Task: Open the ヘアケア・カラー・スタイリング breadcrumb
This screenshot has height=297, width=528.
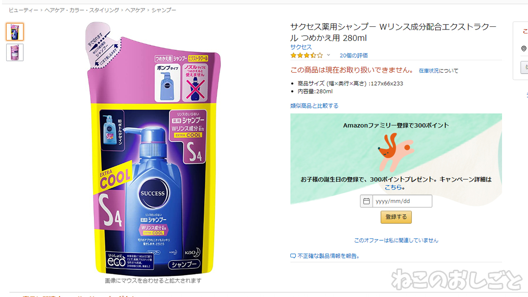Action: click(82, 10)
